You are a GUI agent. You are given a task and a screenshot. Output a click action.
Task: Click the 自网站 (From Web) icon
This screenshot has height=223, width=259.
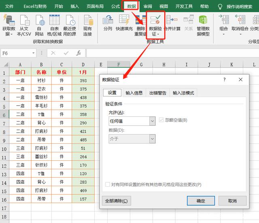coord(39,21)
